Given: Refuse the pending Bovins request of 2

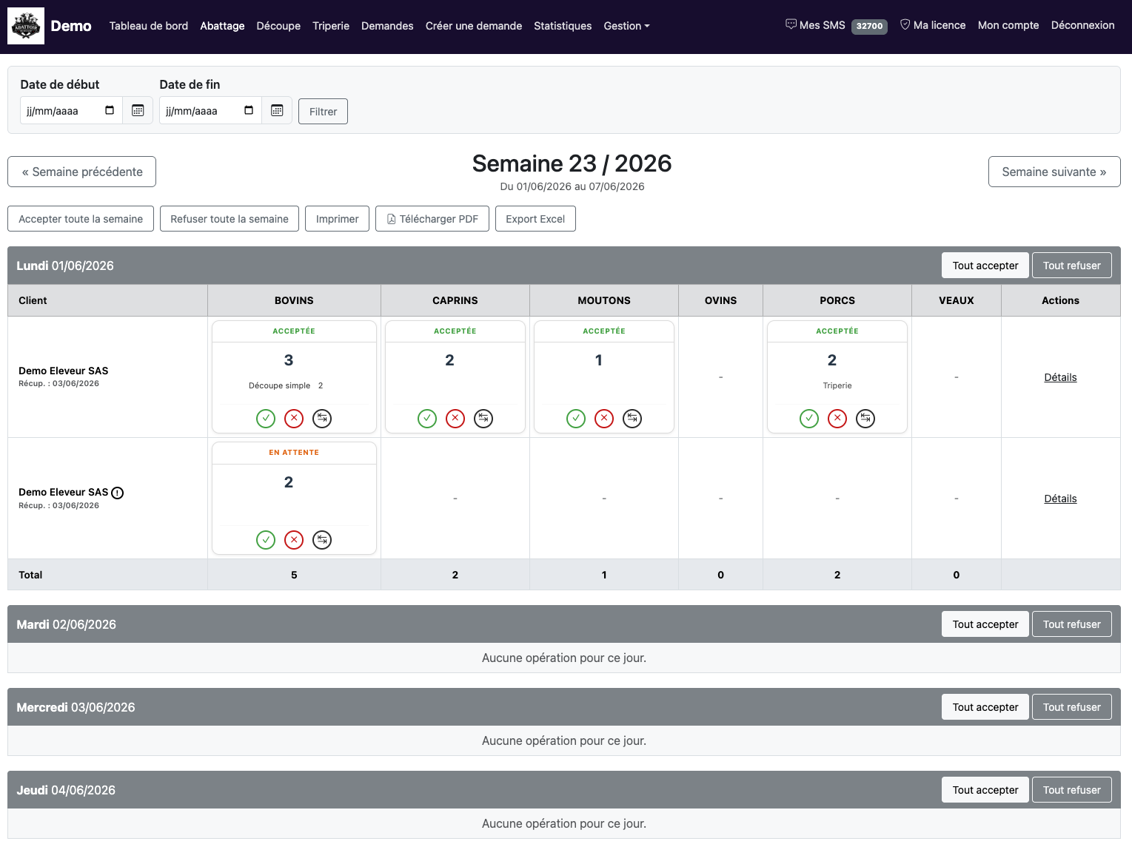Looking at the screenshot, I should tap(294, 540).
